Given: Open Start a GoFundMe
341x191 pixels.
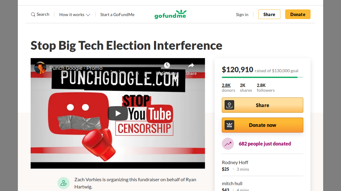Looking at the screenshot, I should coord(117,15).
